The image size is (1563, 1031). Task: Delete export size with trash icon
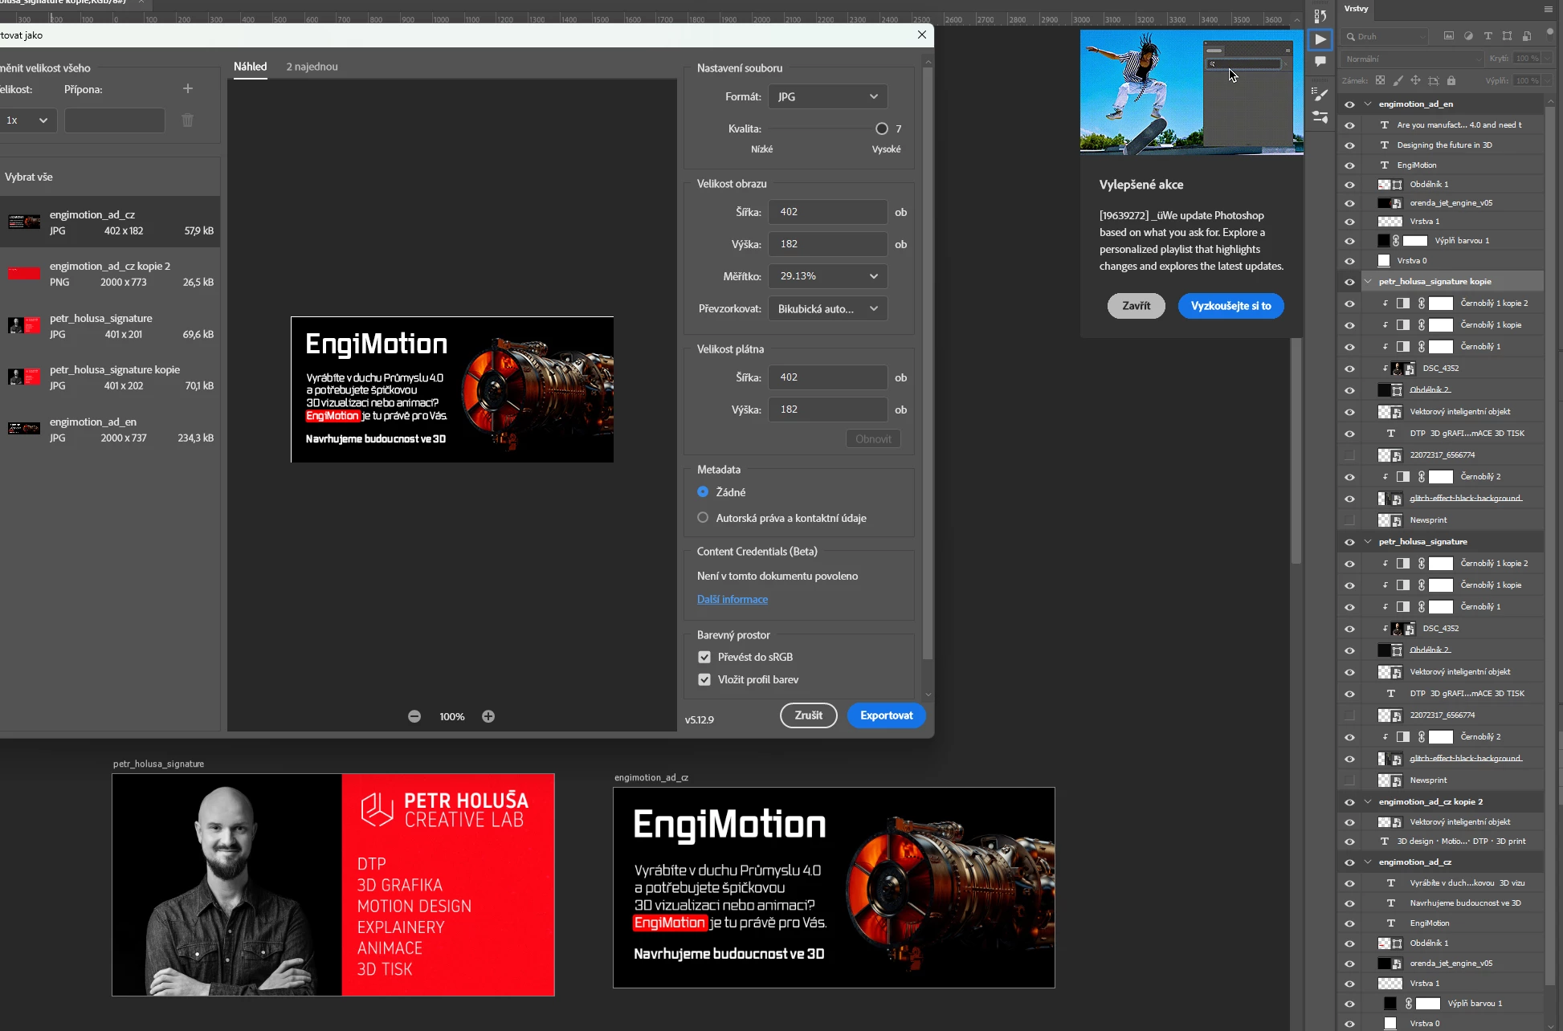(x=187, y=120)
